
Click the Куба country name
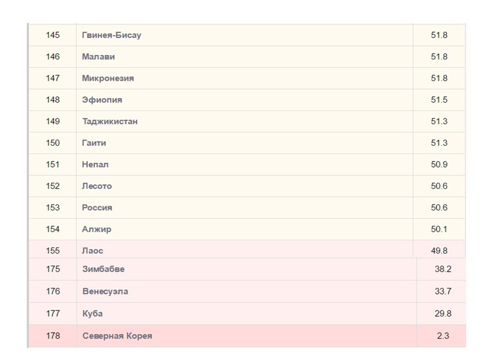pyautogui.click(x=92, y=313)
